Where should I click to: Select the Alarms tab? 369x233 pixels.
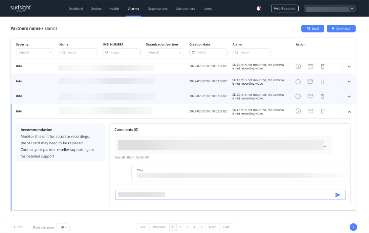coord(133,9)
